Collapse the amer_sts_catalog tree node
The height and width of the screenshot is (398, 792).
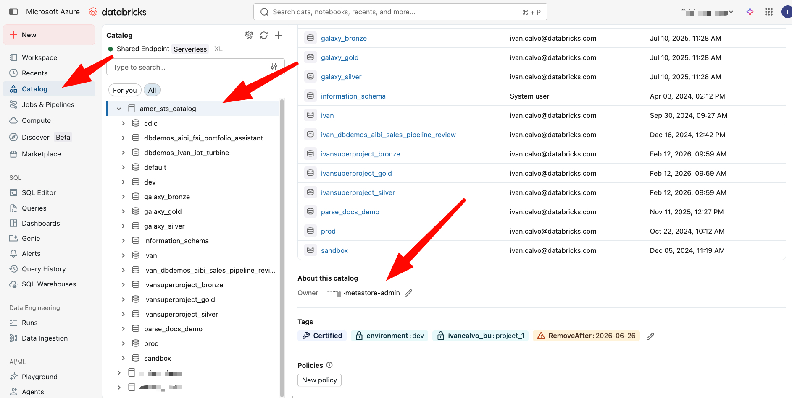pos(119,109)
